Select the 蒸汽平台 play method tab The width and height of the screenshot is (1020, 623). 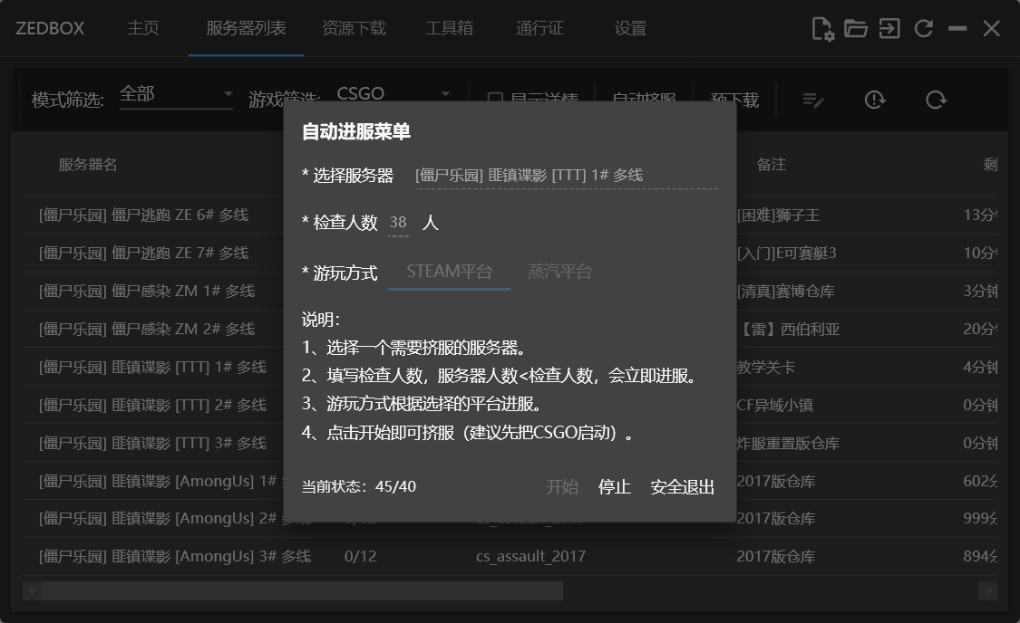coord(559,272)
